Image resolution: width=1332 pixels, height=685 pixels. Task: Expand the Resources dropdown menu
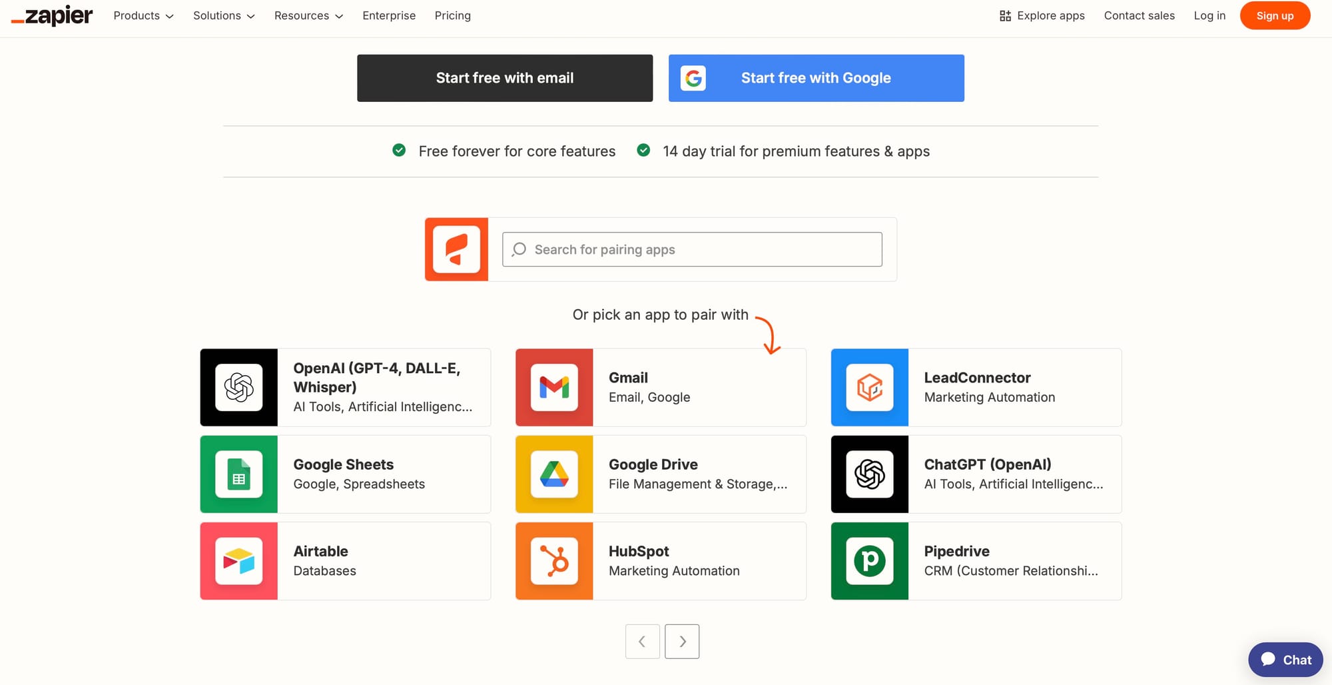pos(308,15)
